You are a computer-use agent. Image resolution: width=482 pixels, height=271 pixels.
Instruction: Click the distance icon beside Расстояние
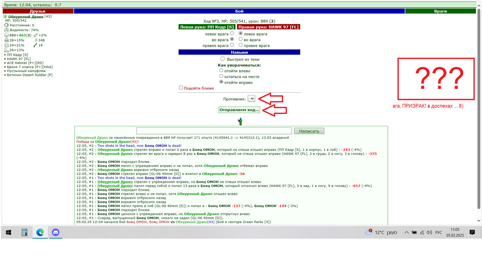tap(6, 25)
